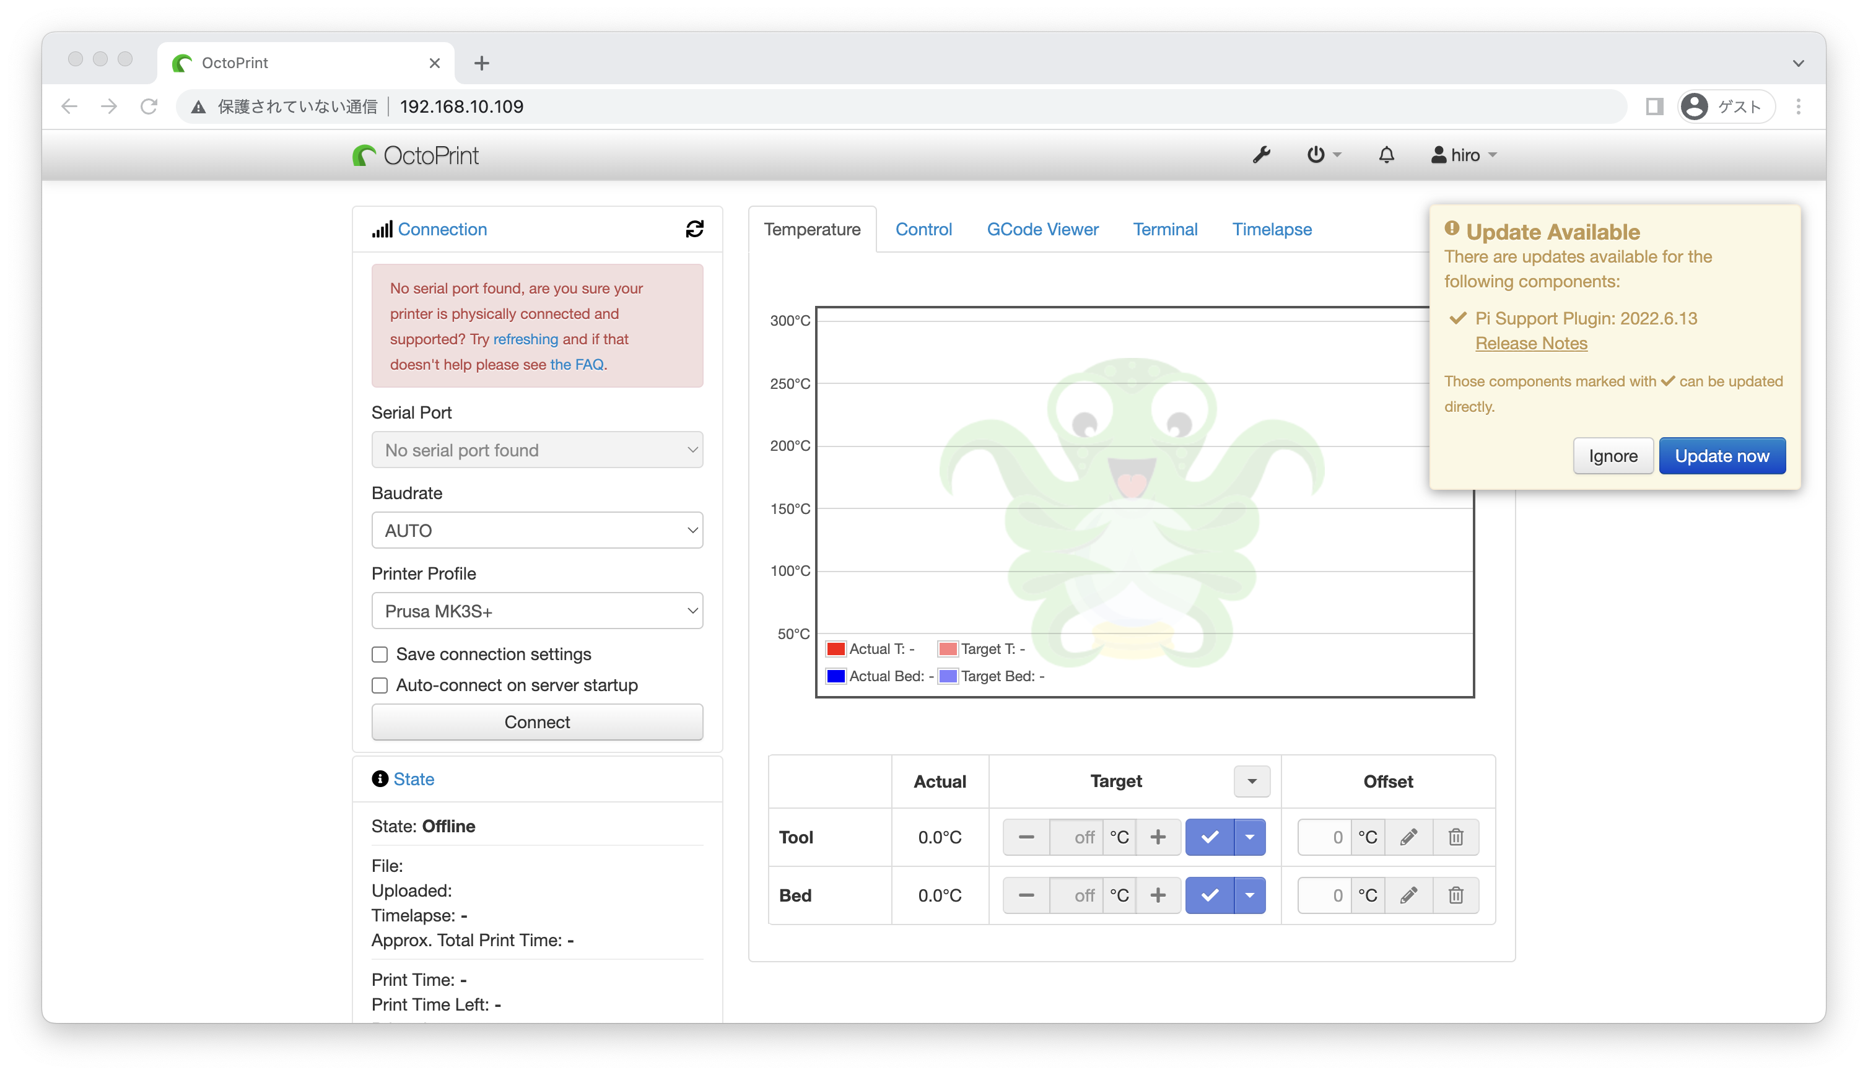The image size is (1868, 1075).
Task: Toggle Actual Bed blue legend swatch
Action: click(835, 676)
